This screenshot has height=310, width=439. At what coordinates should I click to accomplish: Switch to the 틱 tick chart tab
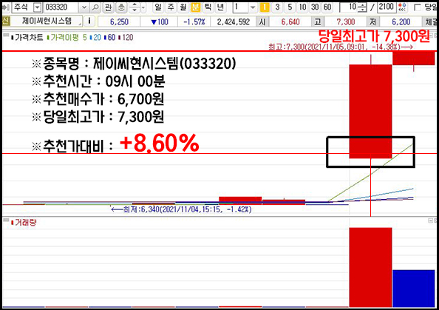[208, 7]
